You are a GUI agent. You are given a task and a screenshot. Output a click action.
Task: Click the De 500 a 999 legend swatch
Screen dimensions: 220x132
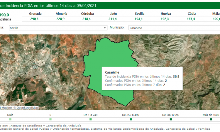pyautogui.click(x=171, y=119)
